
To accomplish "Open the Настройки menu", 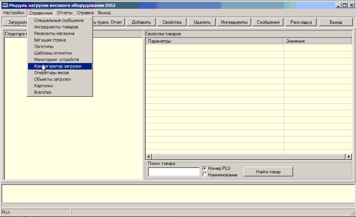I will point(14,13).
